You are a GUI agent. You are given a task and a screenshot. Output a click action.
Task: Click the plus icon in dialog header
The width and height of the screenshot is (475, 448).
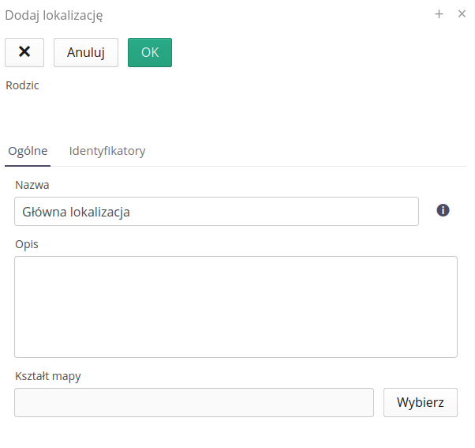pos(439,13)
